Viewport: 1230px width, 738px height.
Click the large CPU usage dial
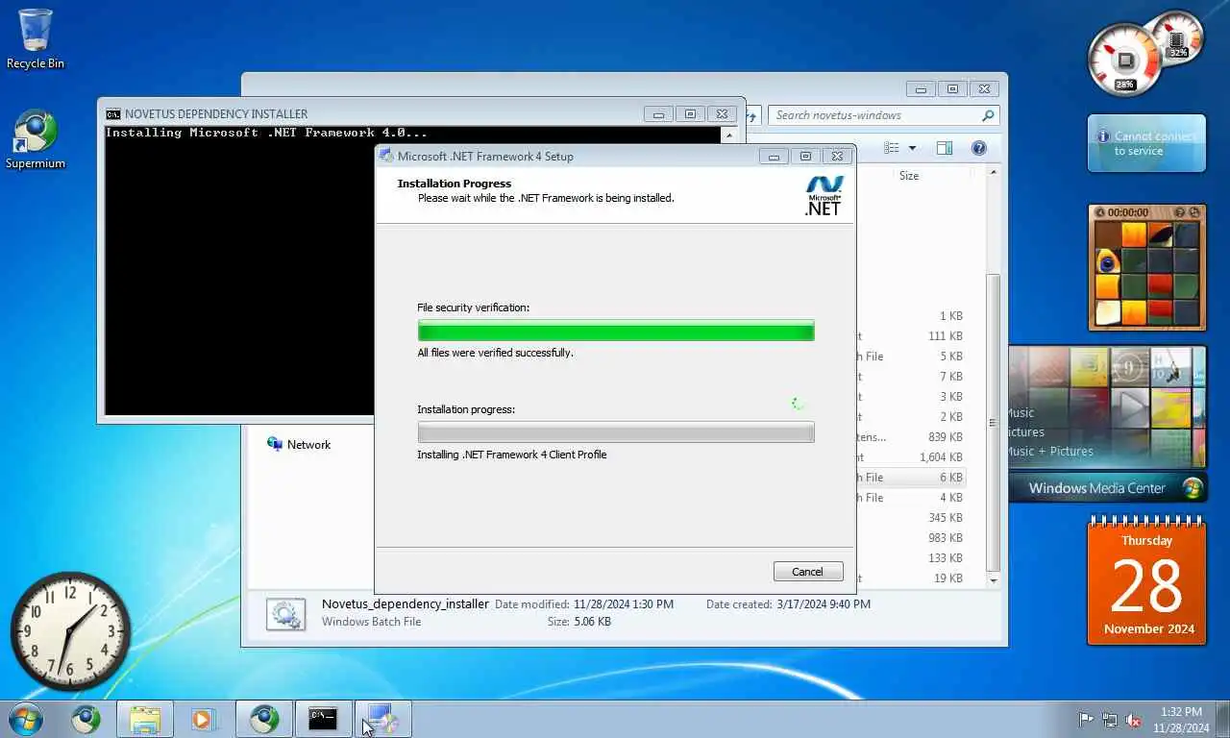point(1124,60)
